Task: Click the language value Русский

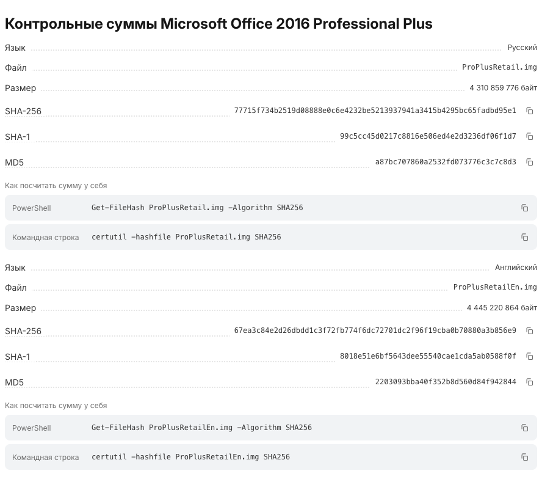Action: tap(522, 48)
